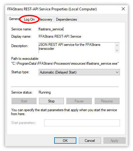Click the Apply button
The height and width of the screenshot is (151, 133).
[x=114, y=140]
